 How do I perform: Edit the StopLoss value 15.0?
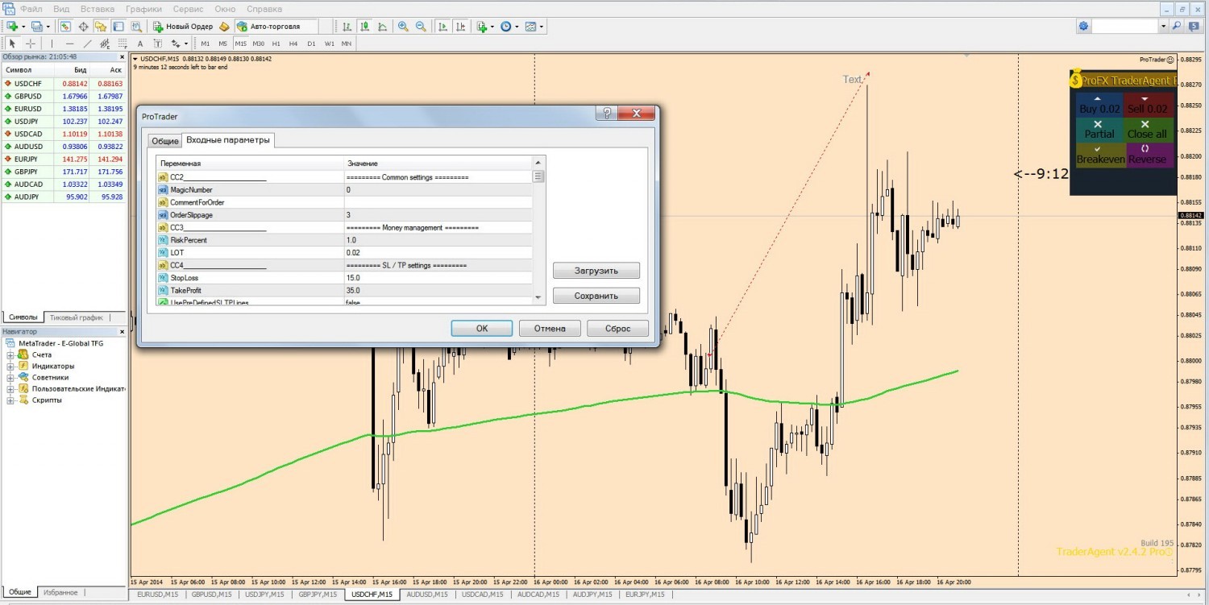(x=438, y=278)
